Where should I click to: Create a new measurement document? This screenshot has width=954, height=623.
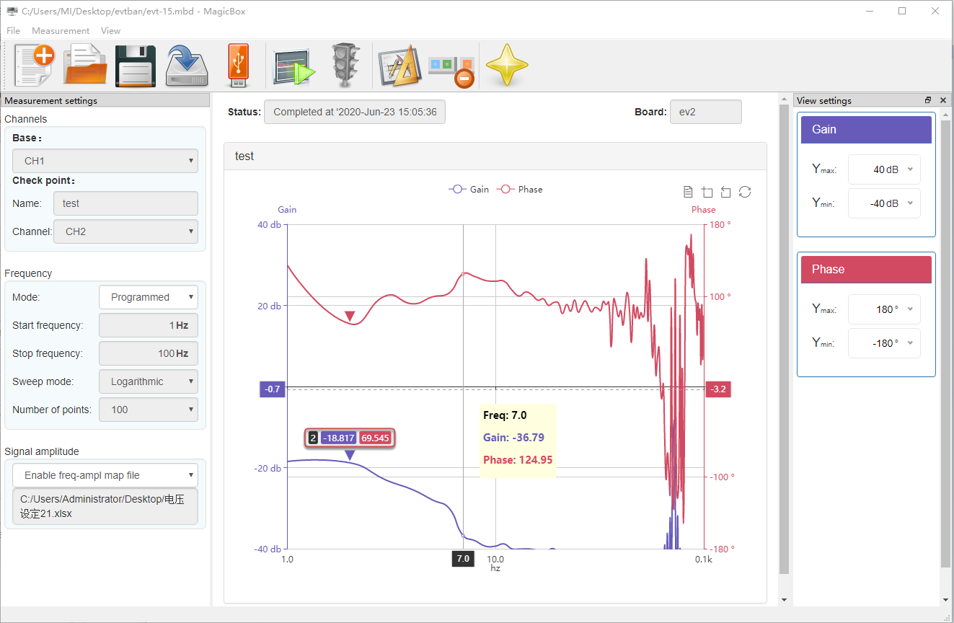(34, 66)
